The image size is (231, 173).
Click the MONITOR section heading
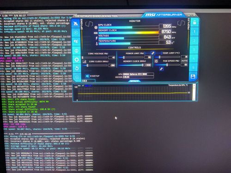(x=135, y=21)
